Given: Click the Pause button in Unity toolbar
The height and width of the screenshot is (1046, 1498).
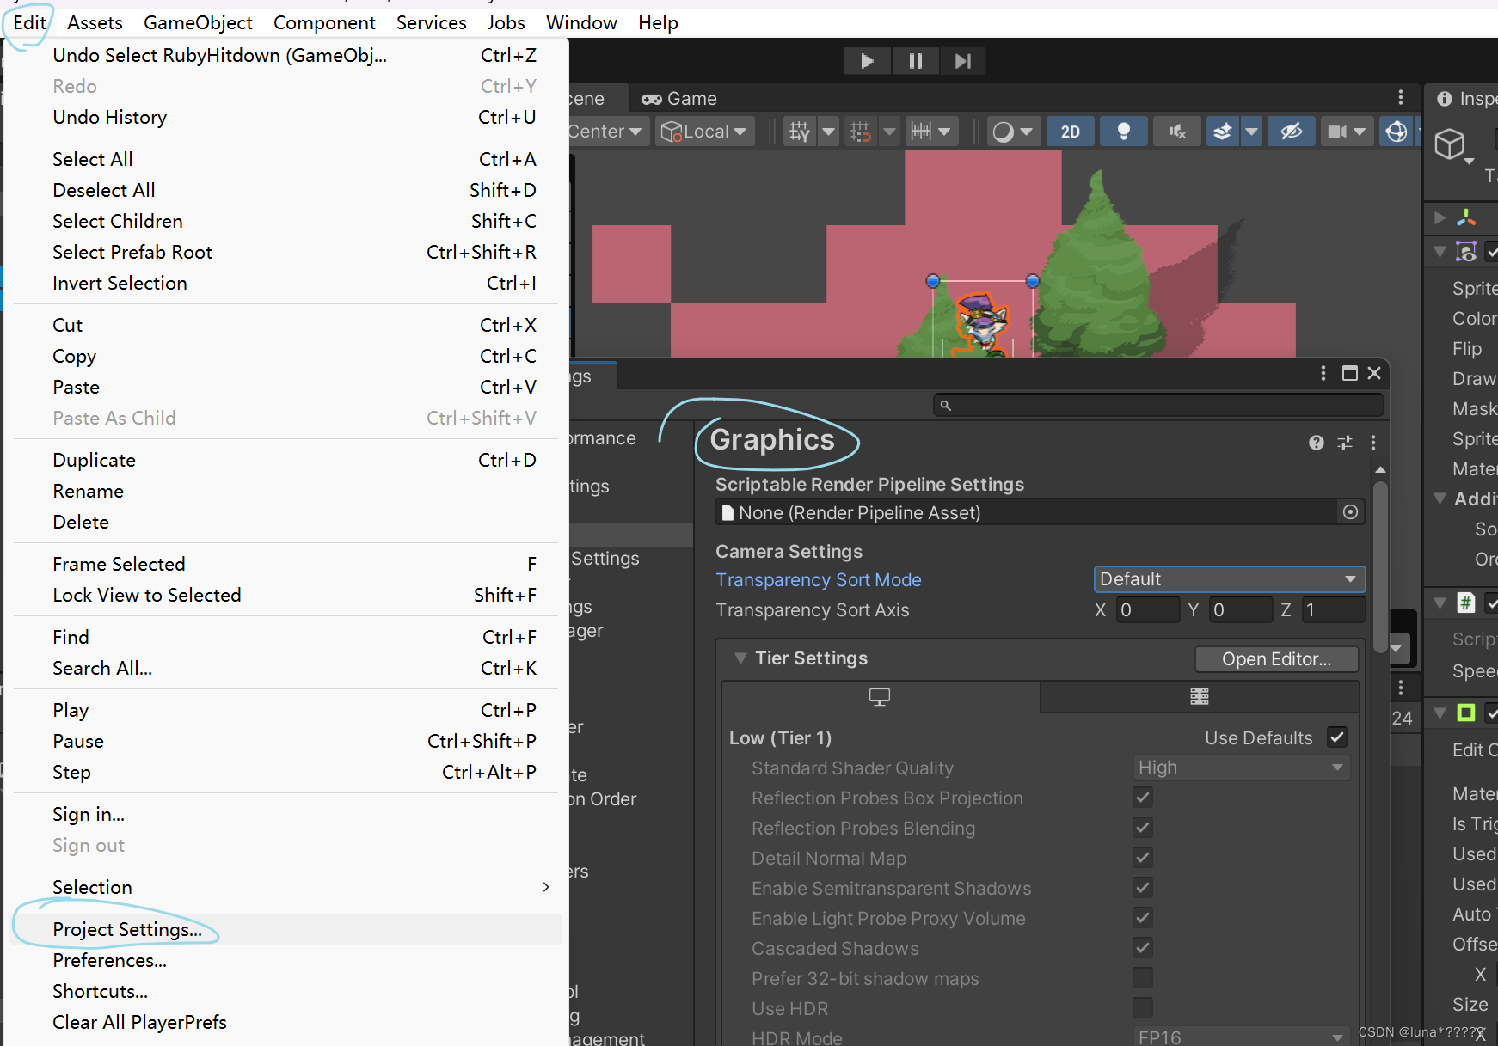Looking at the screenshot, I should tap(915, 61).
